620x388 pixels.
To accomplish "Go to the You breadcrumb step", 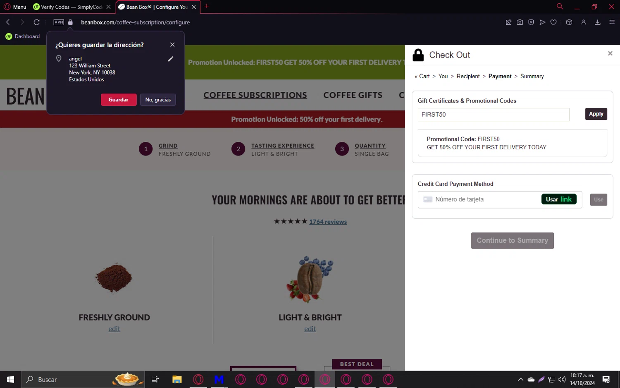I will point(443,76).
